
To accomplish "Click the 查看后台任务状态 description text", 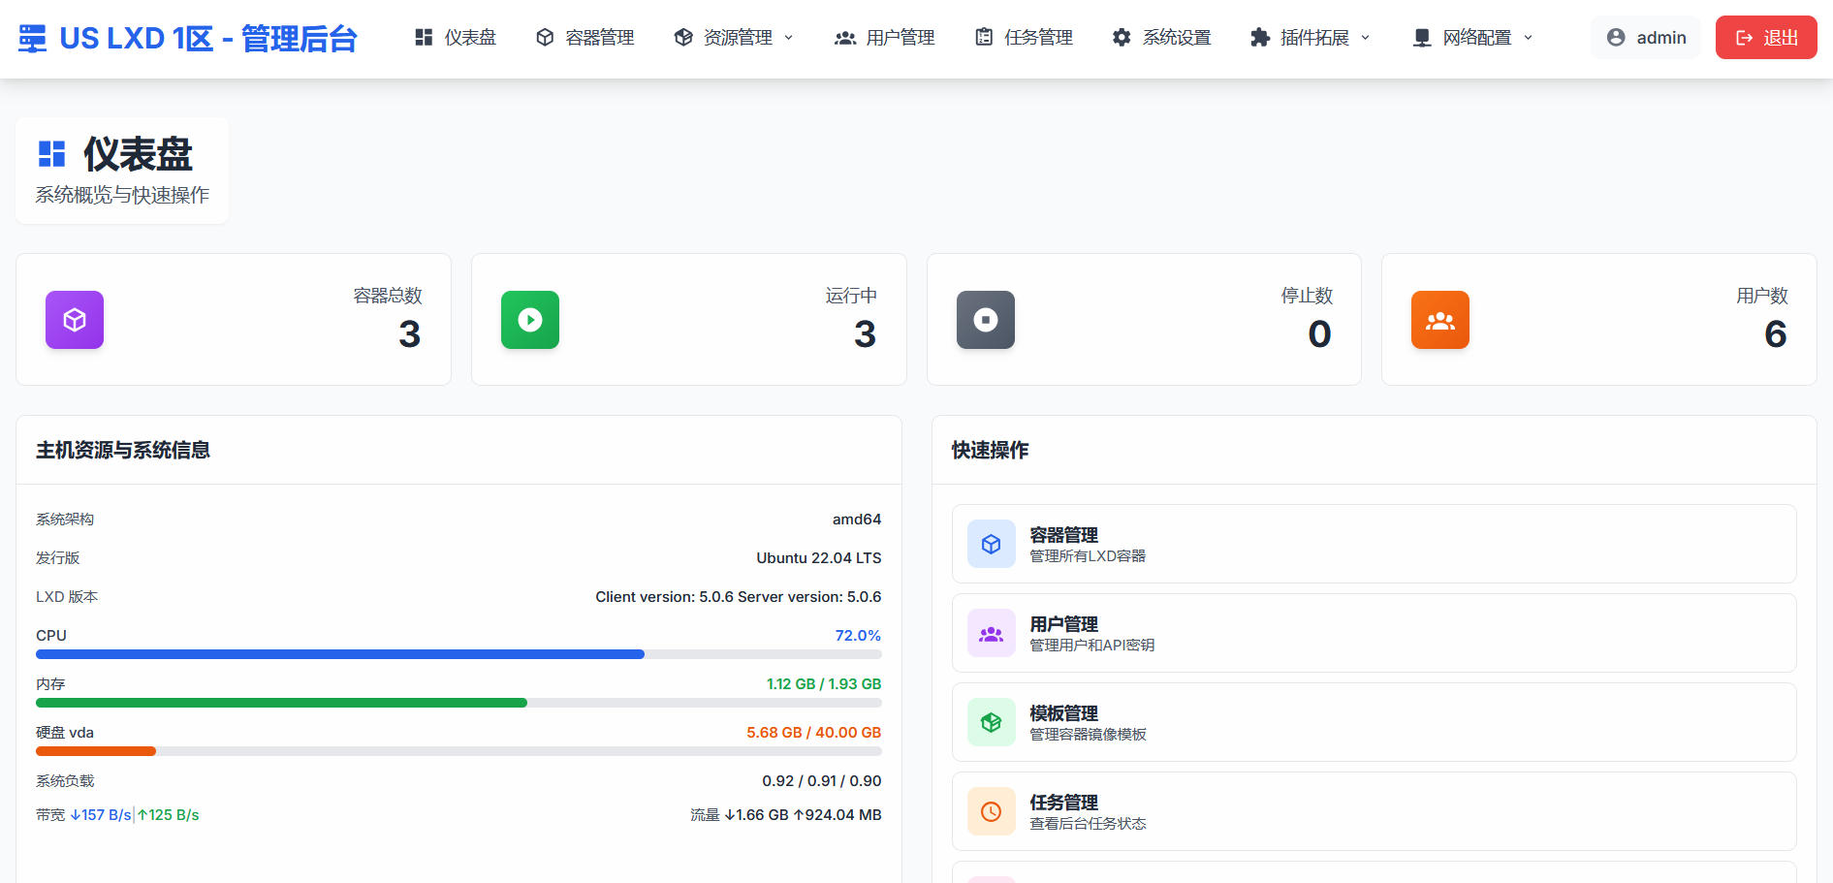I will [x=1088, y=824].
